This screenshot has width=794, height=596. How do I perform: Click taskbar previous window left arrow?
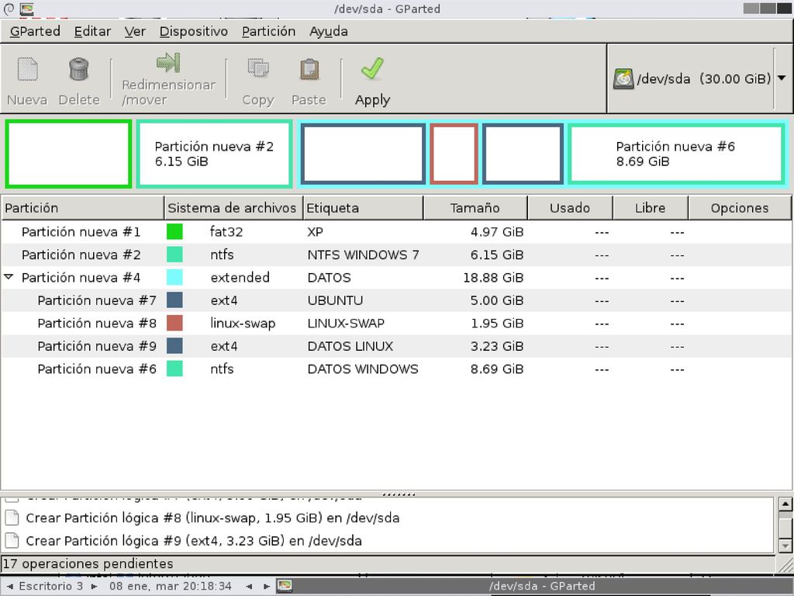(249, 587)
